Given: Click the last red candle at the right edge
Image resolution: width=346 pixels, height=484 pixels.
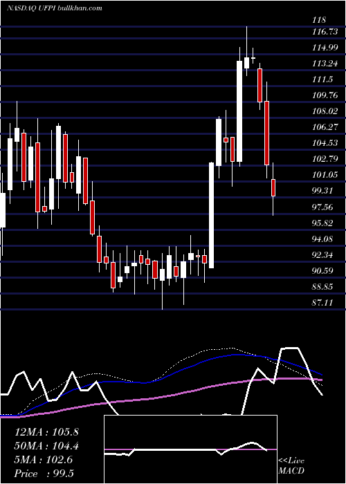Looking at the screenshot, I should [273, 187].
